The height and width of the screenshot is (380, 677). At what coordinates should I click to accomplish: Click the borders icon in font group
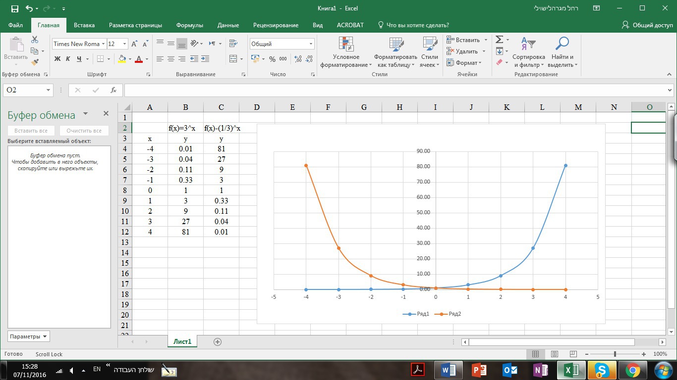point(100,59)
